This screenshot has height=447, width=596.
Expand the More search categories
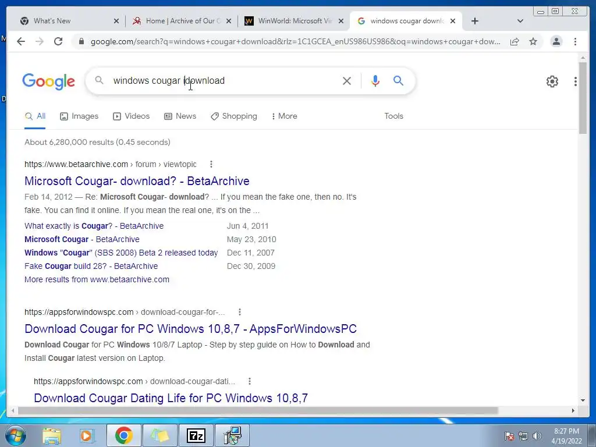[x=284, y=116]
